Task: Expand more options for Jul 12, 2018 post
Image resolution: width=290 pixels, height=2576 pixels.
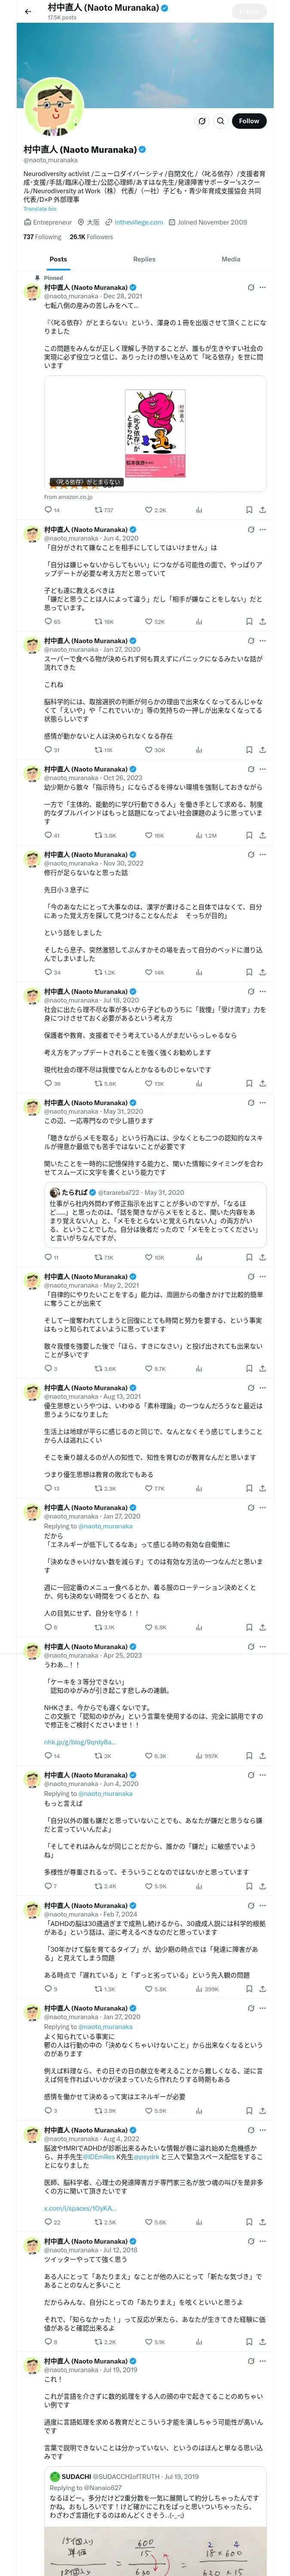Action: click(263, 2242)
